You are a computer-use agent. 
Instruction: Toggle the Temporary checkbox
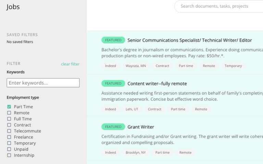pyautogui.click(x=9, y=143)
